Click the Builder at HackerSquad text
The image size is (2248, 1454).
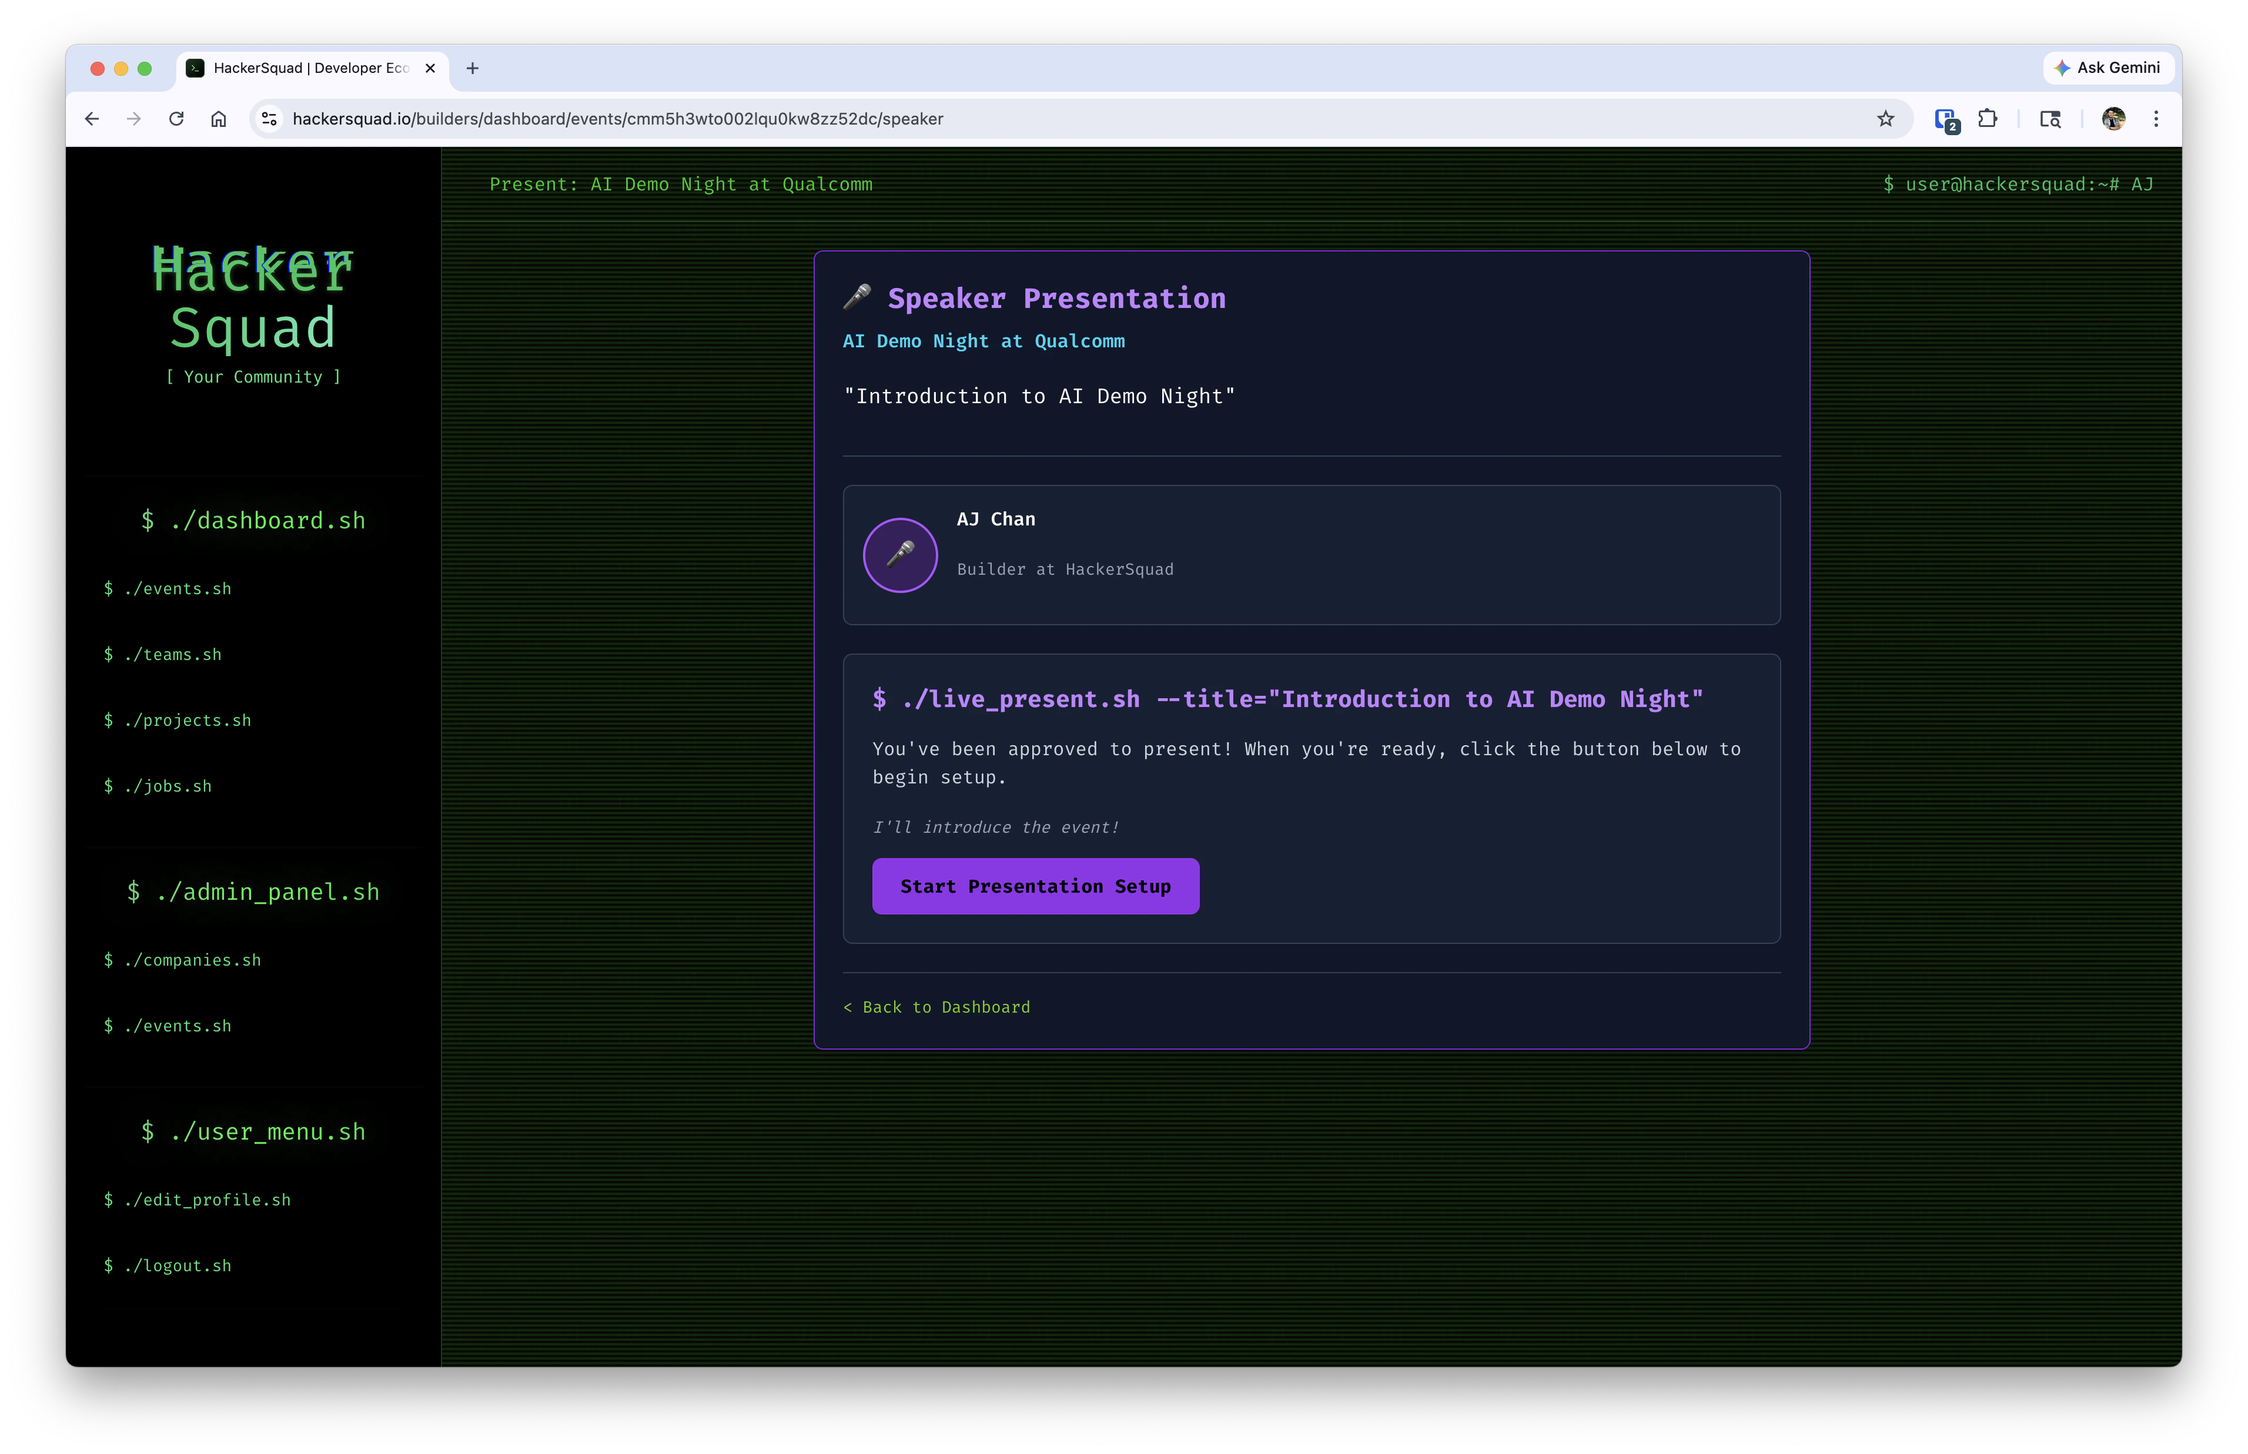1065,569
